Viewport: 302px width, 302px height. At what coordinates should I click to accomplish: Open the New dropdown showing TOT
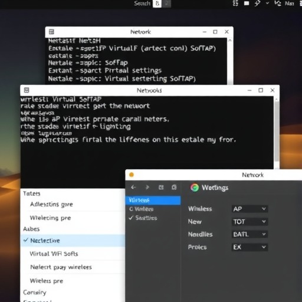click(250, 222)
